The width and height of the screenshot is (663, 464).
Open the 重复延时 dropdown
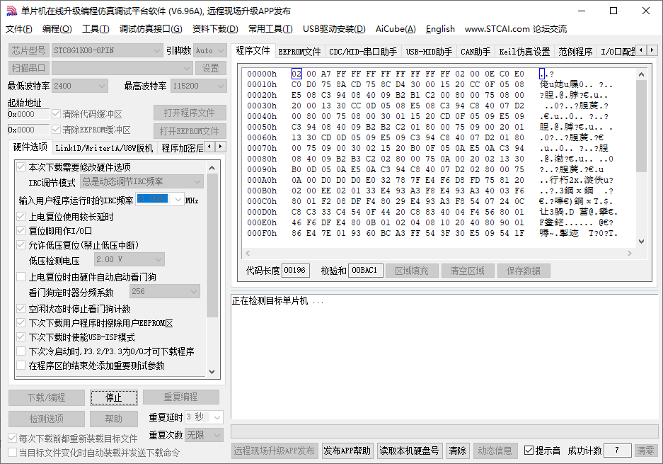coord(217,417)
